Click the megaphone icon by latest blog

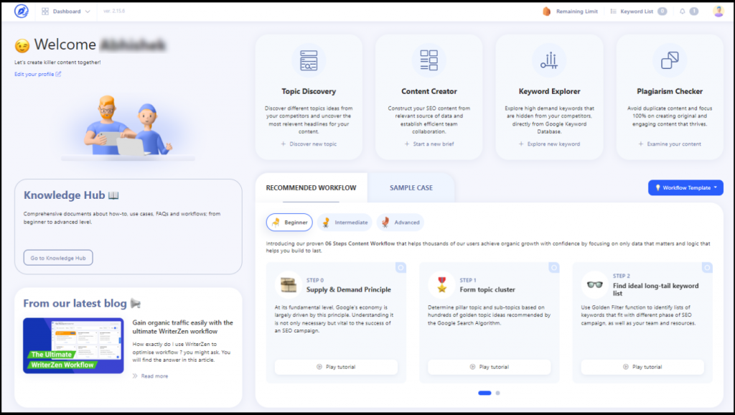tap(136, 304)
